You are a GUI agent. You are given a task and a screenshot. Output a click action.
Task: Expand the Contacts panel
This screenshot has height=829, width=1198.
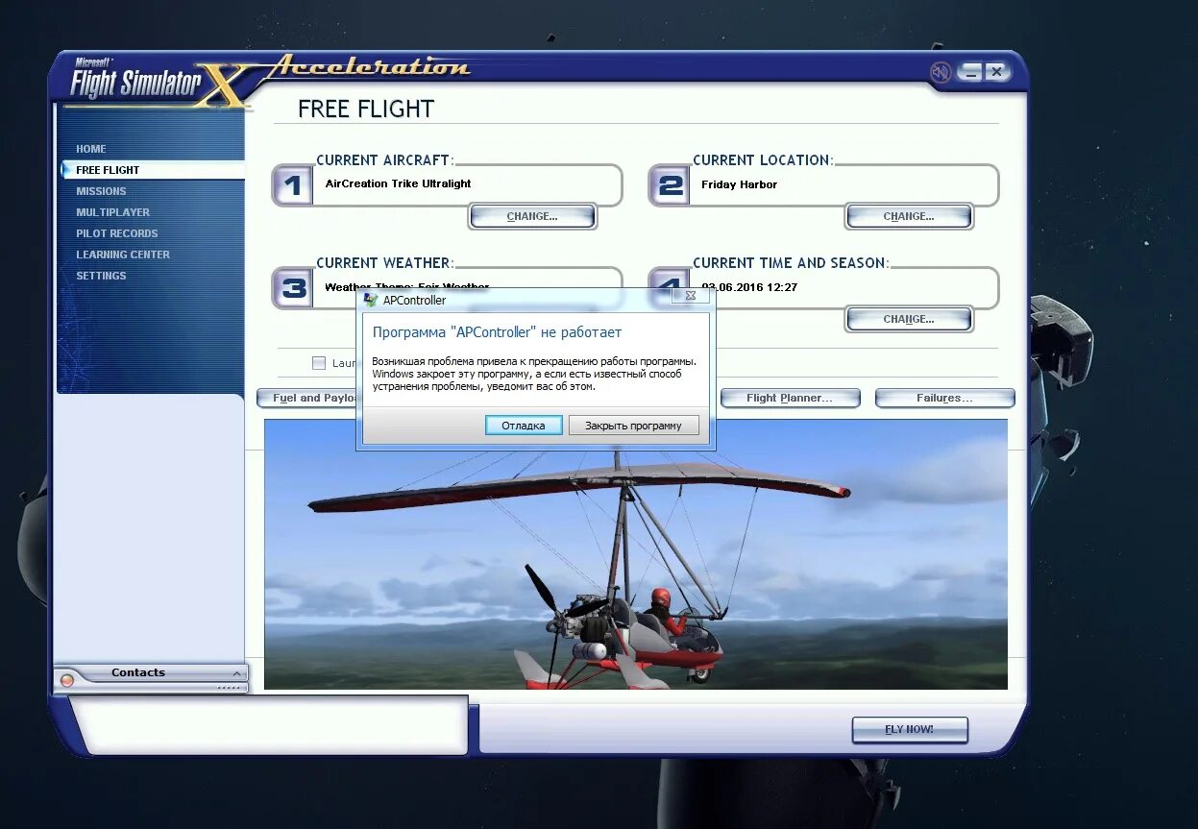click(237, 673)
